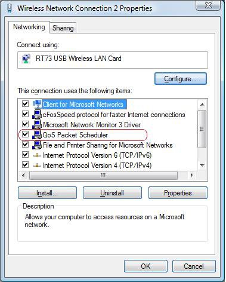Image resolution: width=226 pixels, height=282 pixels.
Task: Uncheck the QoS Packet Scheduler checkbox
Action: pos(25,134)
